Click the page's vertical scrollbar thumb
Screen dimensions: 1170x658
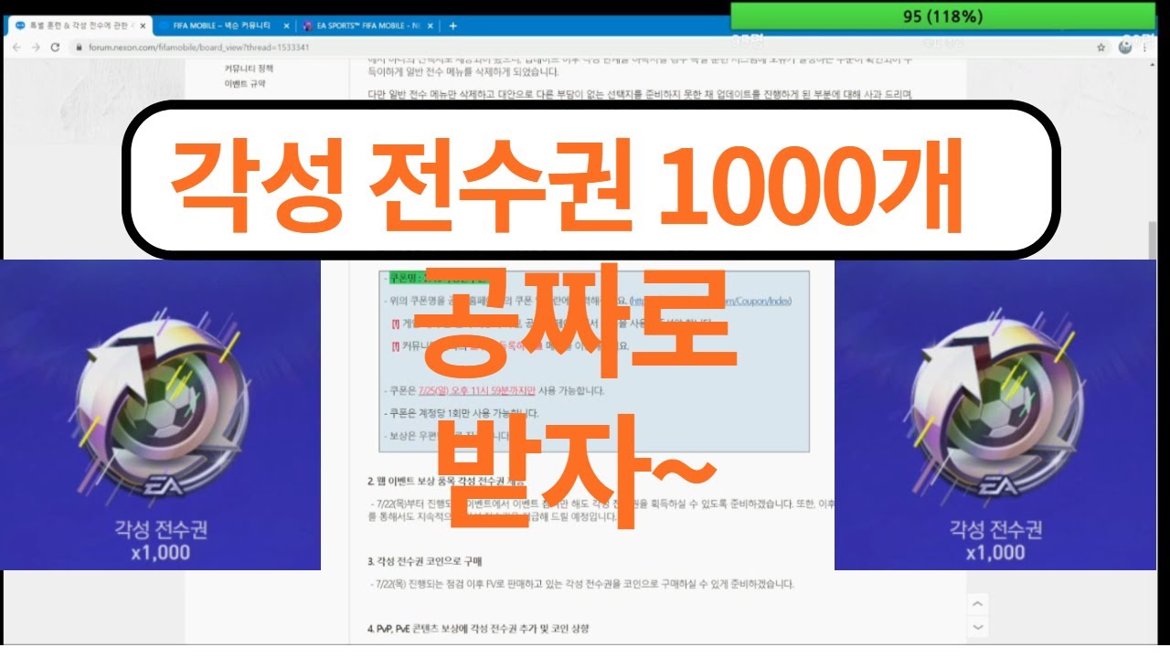click(x=1153, y=241)
